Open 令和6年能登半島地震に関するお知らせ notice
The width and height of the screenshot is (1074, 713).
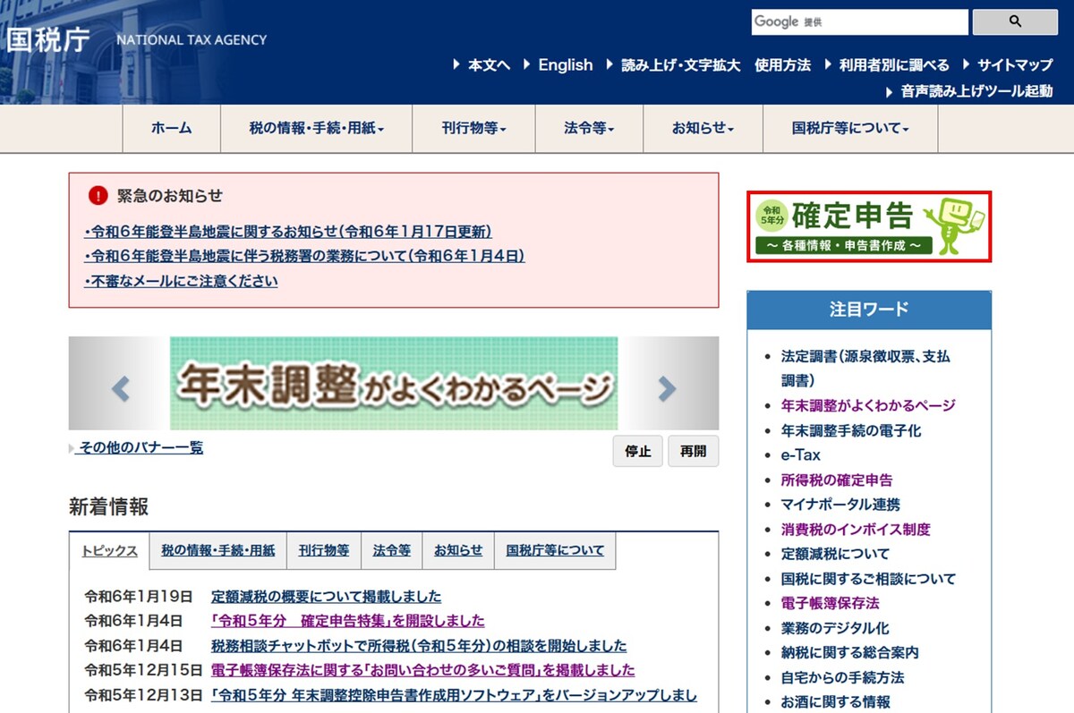point(287,232)
